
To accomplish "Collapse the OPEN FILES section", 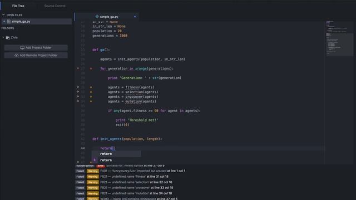I will (3, 15).
